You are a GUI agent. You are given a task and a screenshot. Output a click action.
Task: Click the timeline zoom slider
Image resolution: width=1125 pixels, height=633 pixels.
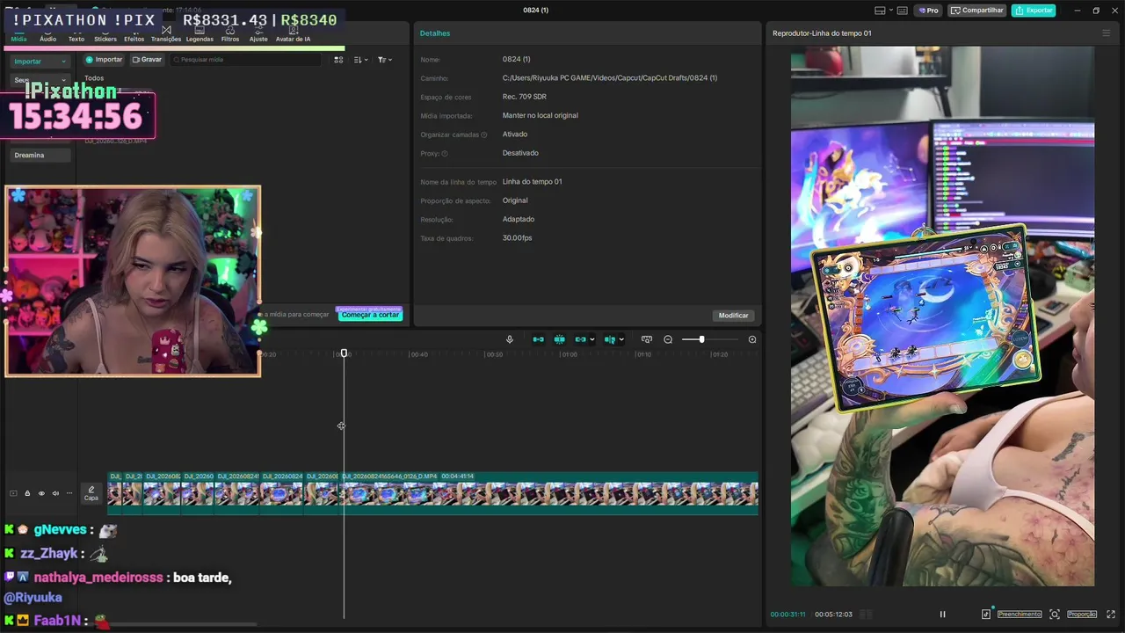pyautogui.click(x=712, y=339)
